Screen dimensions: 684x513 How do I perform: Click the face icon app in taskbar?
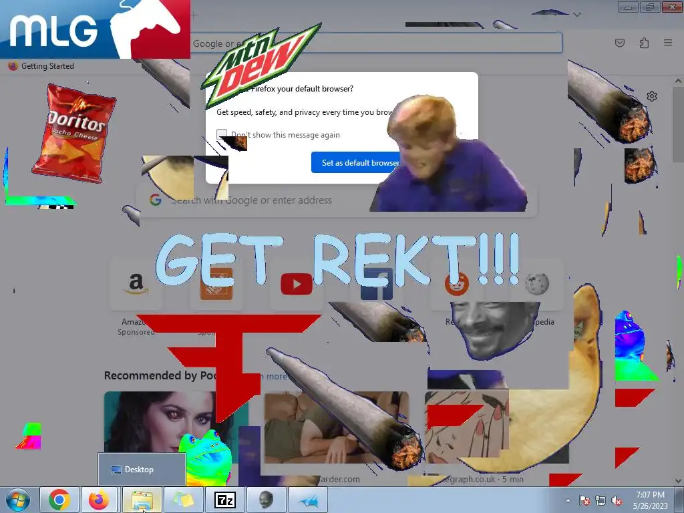(x=266, y=500)
